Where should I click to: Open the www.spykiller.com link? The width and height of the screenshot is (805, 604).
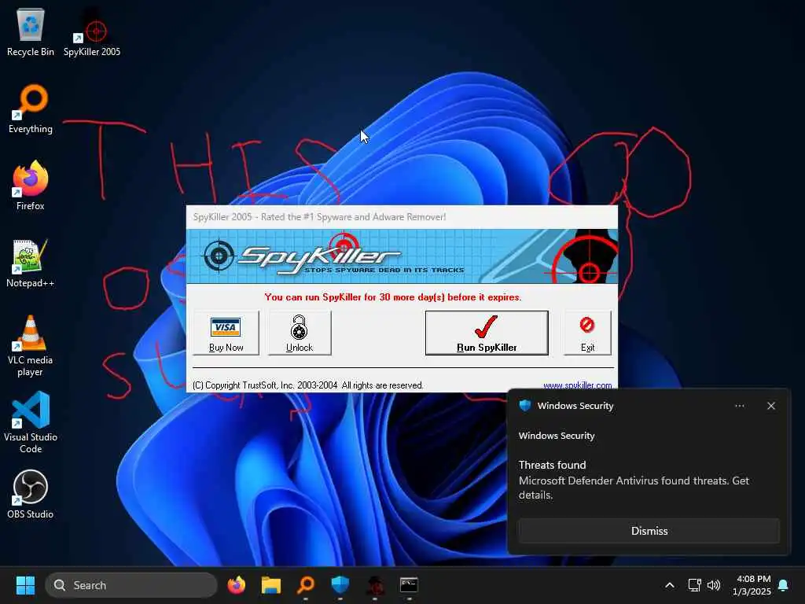click(x=578, y=385)
